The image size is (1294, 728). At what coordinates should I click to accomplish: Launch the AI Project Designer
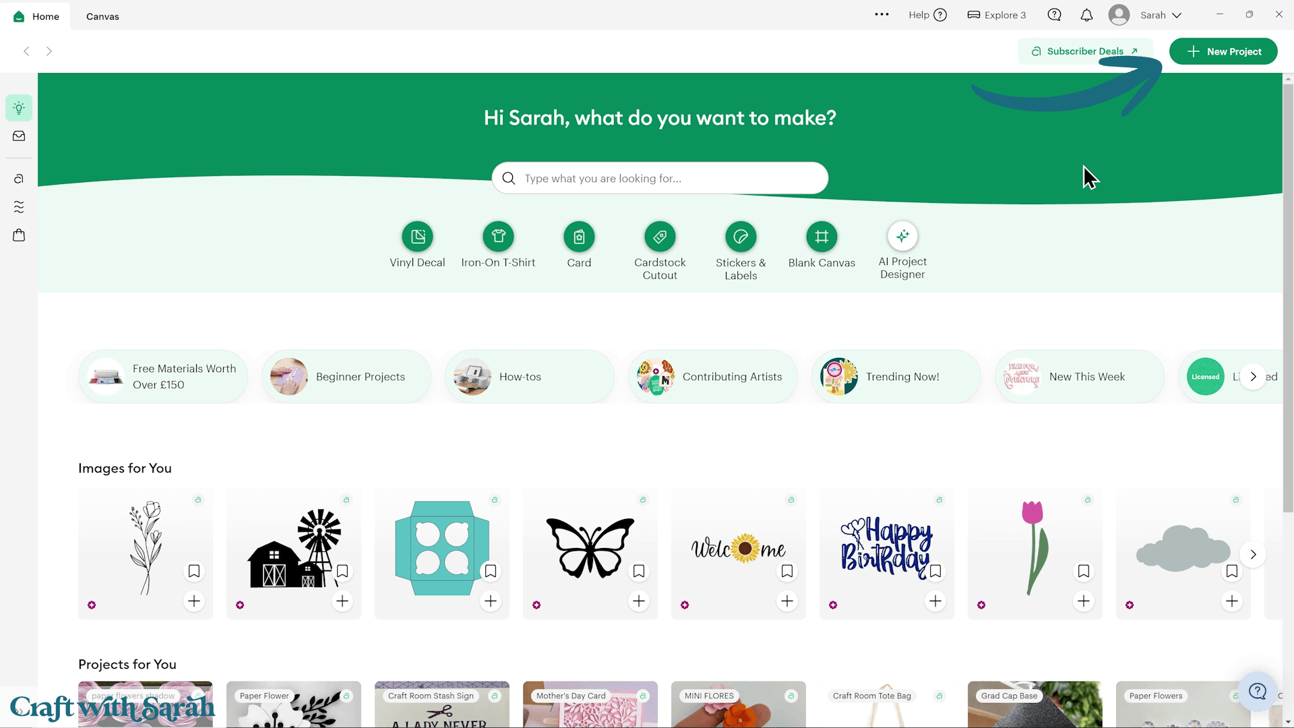click(902, 236)
